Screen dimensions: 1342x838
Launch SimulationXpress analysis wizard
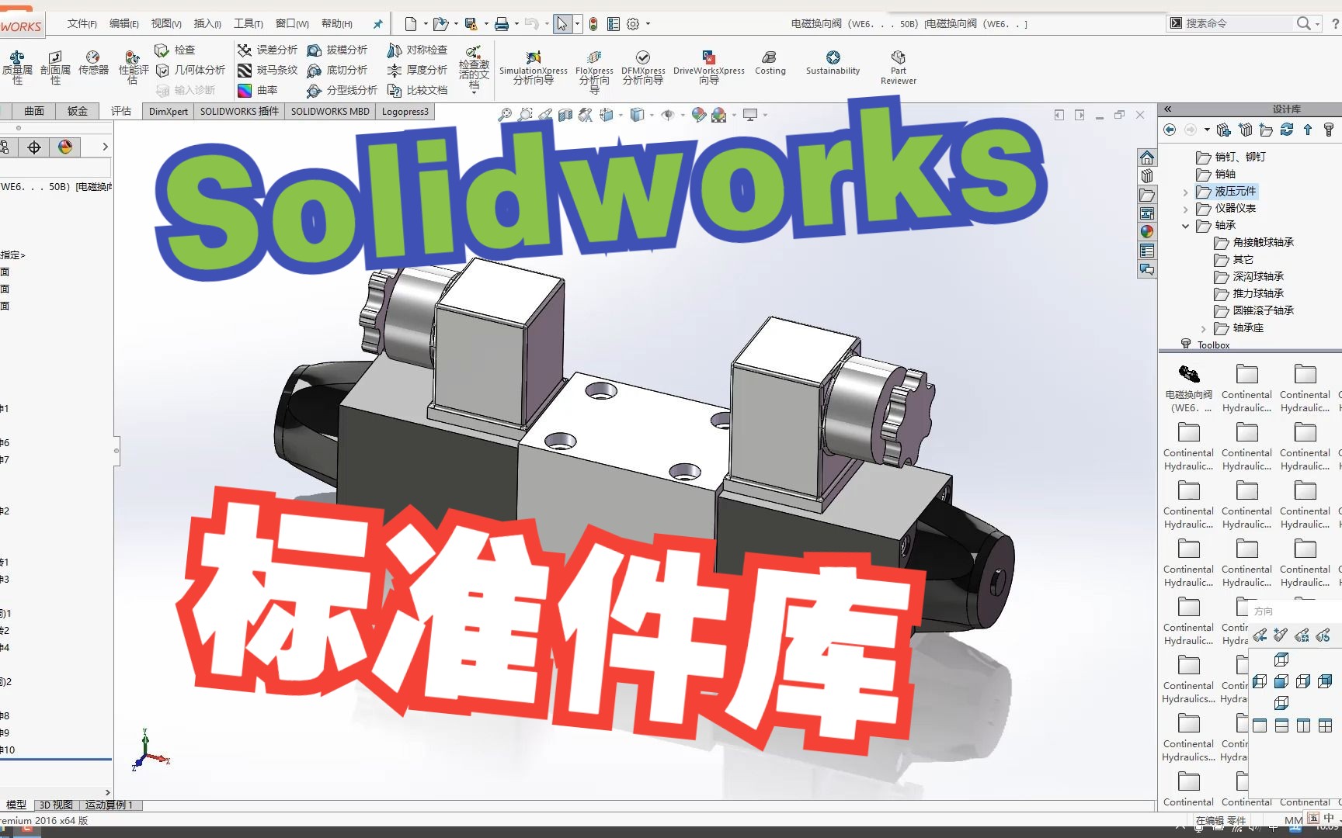[533, 67]
